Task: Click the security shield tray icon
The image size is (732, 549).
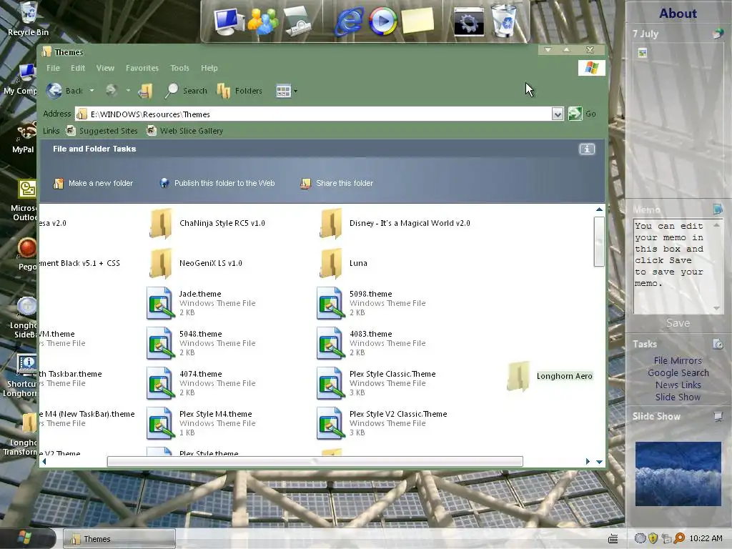Action: [653, 538]
